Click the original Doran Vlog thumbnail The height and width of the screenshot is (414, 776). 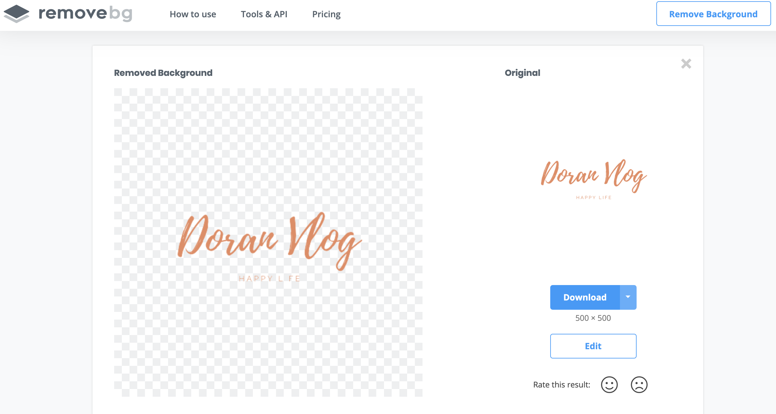click(x=594, y=176)
